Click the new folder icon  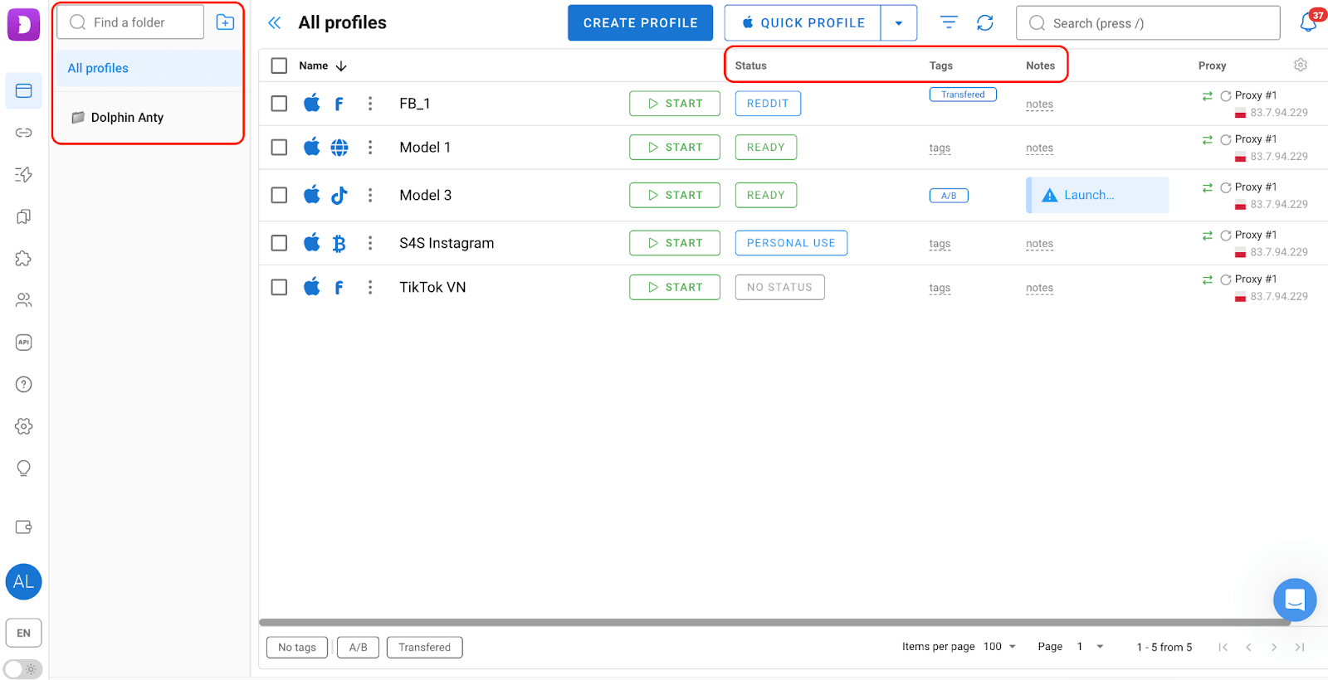pos(225,22)
